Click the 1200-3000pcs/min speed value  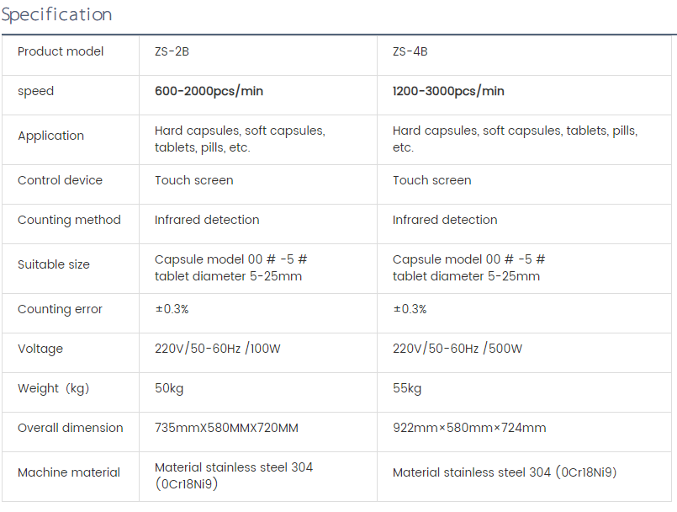pos(448,91)
